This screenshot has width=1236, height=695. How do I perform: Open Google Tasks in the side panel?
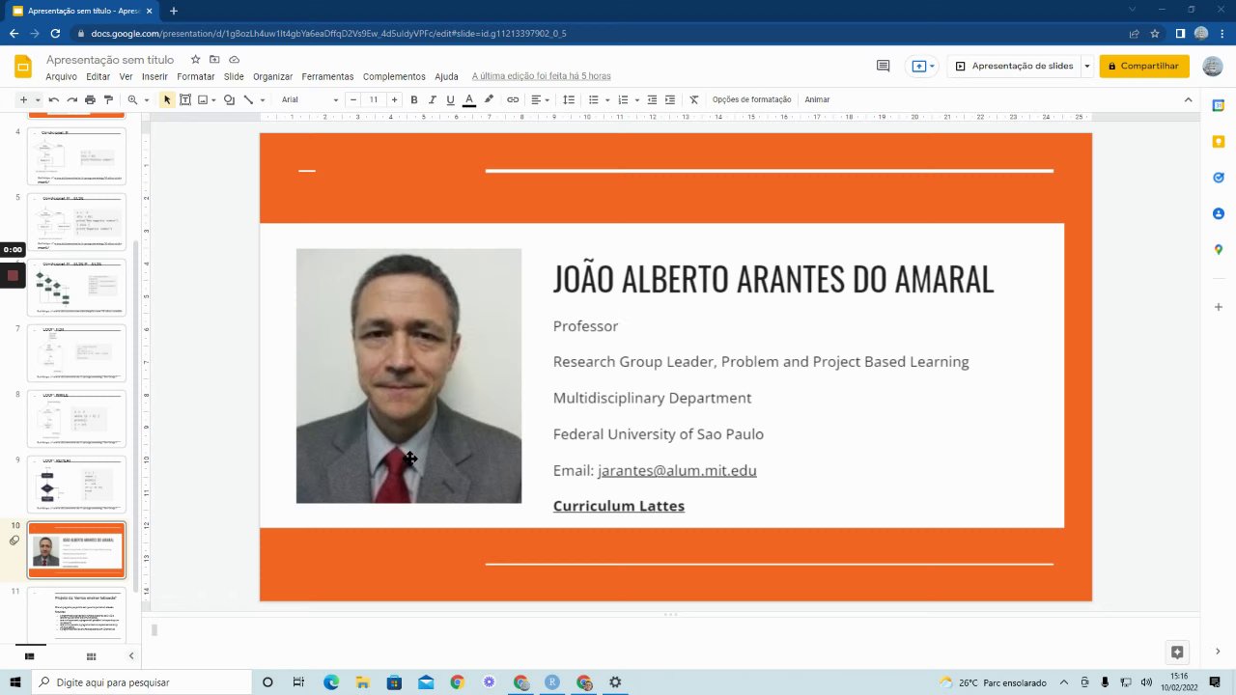click(1219, 178)
